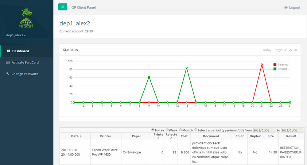The height and width of the screenshot is (165, 307).
Task: Click the Activate PaidCard card icon
Action: [8, 62]
